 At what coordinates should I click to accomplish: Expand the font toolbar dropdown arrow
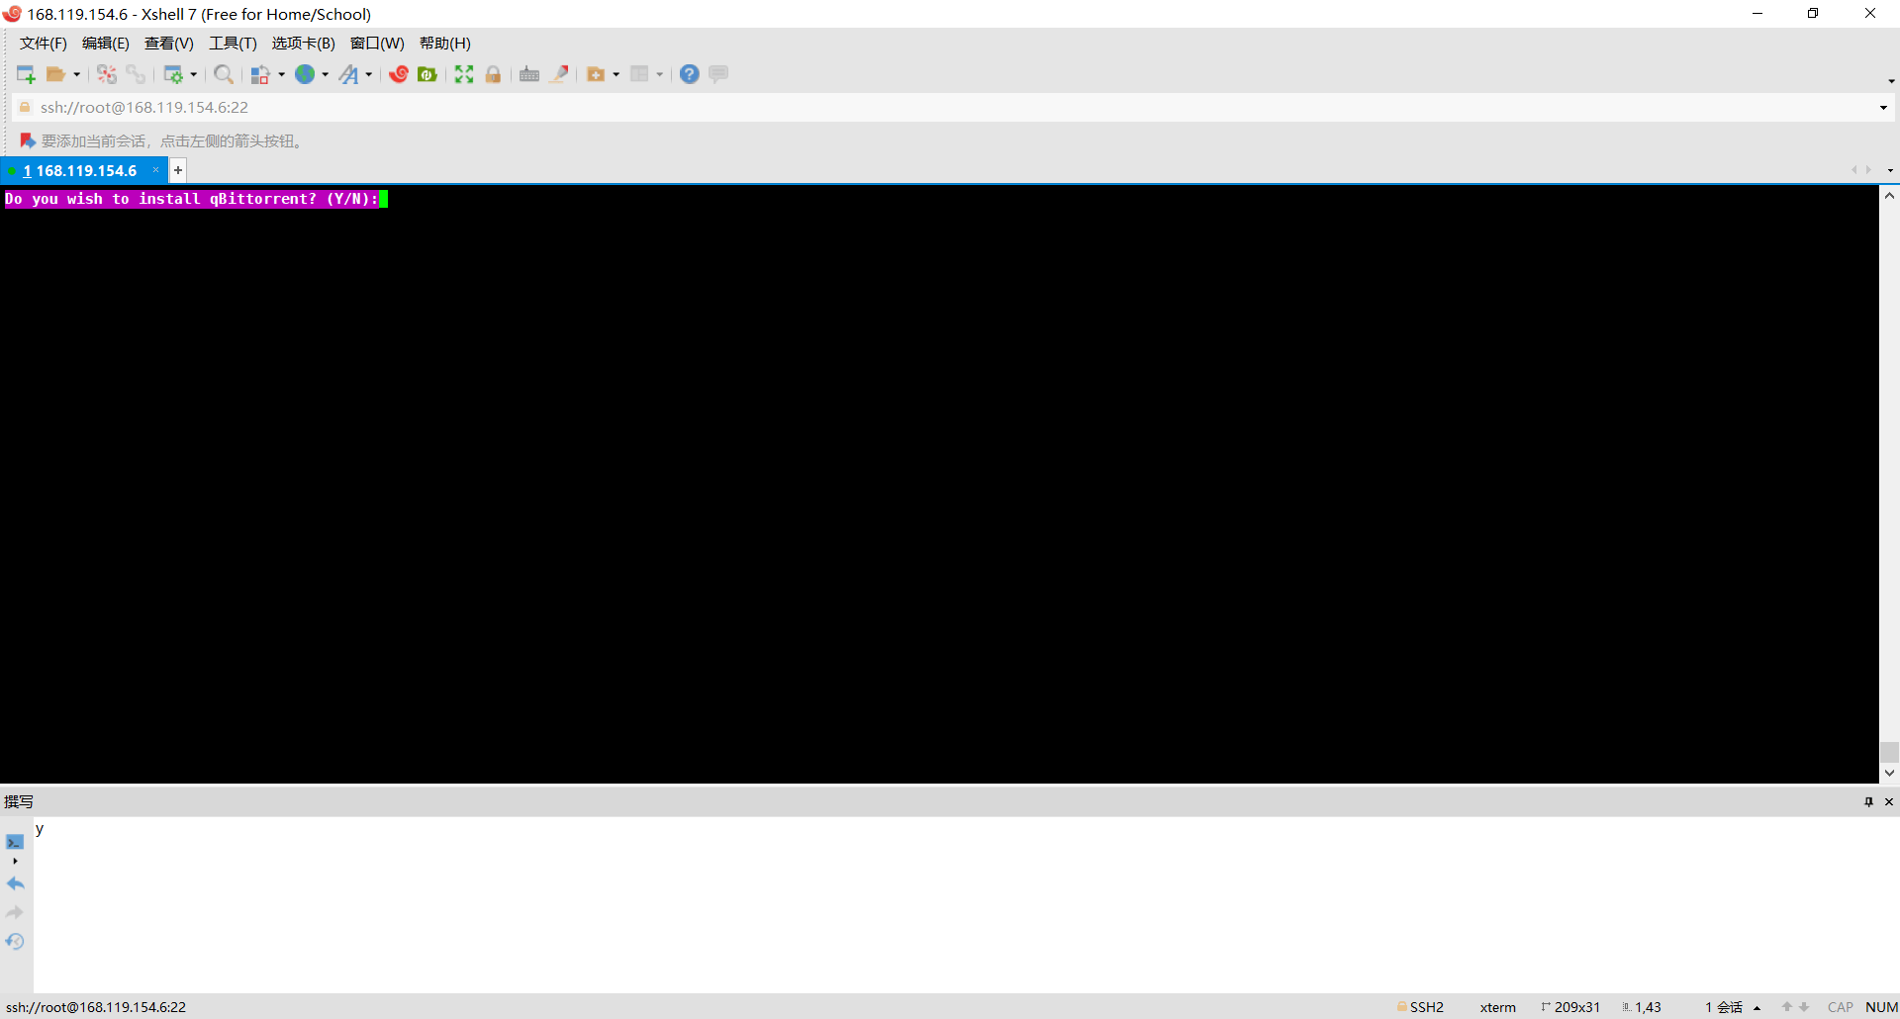click(x=369, y=74)
